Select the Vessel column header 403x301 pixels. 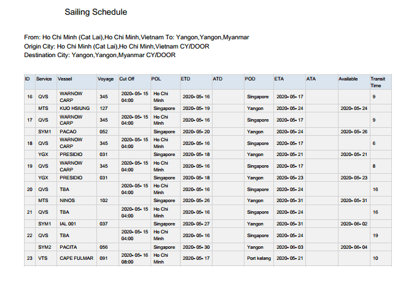pos(65,79)
